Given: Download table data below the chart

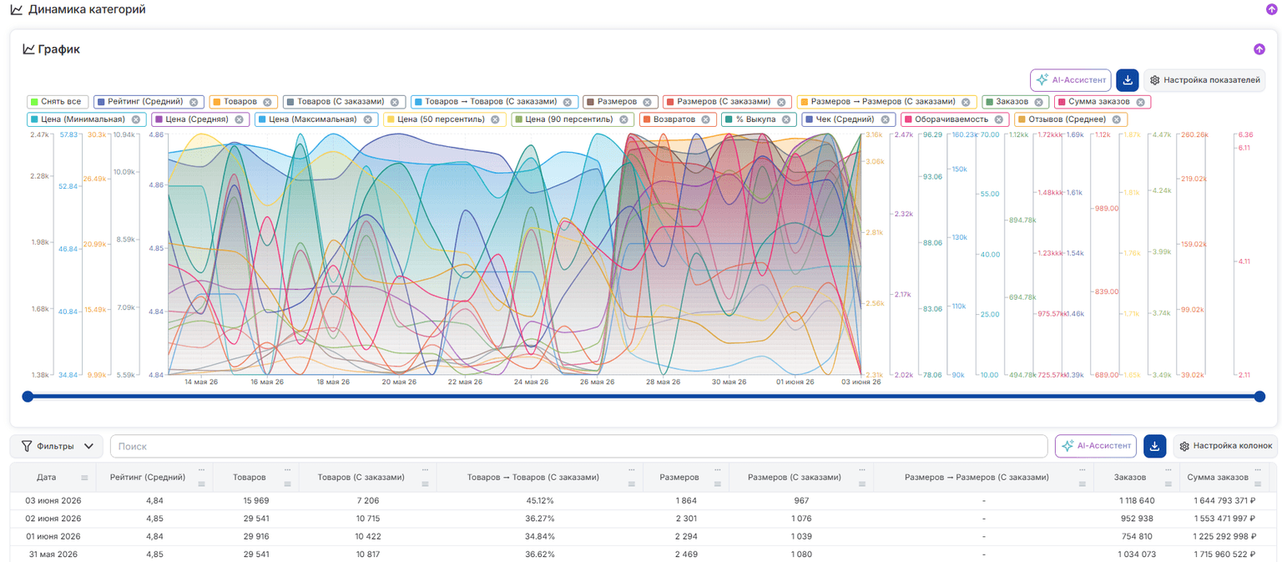Looking at the screenshot, I should (x=1154, y=446).
